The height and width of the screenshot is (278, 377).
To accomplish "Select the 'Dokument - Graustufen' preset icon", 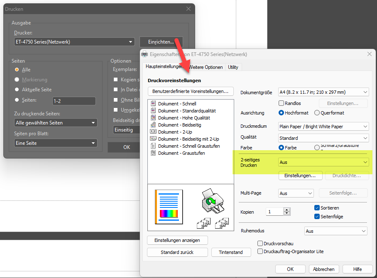I will pos(153,153).
